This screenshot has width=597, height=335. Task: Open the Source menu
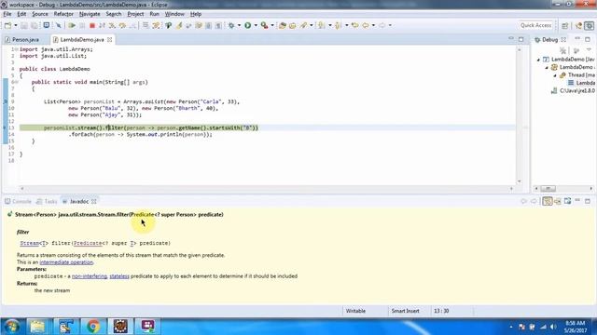40,14
